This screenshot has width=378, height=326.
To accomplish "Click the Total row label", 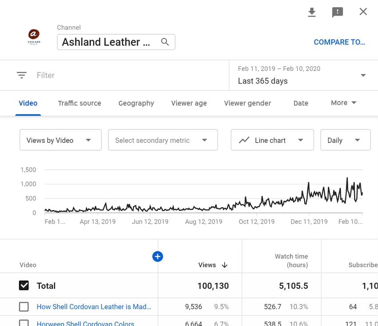I will click(x=46, y=286).
